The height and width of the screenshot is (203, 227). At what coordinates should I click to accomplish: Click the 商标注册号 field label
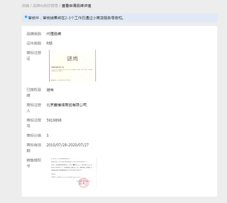(x=34, y=123)
